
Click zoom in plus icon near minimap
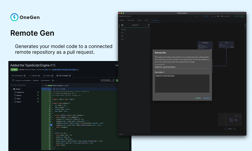(235, 129)
